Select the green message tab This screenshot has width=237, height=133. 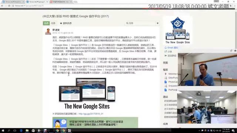coord(46,23)
